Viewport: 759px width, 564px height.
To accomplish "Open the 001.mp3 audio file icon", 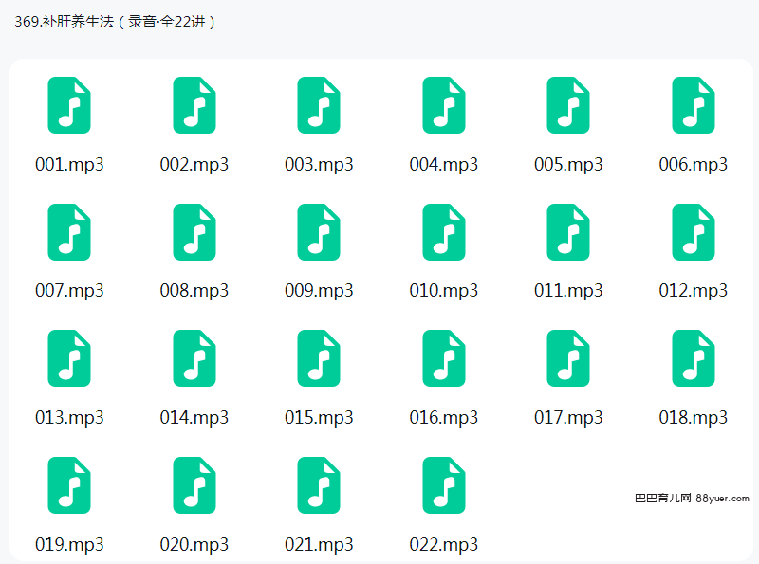I will [69, 105].
